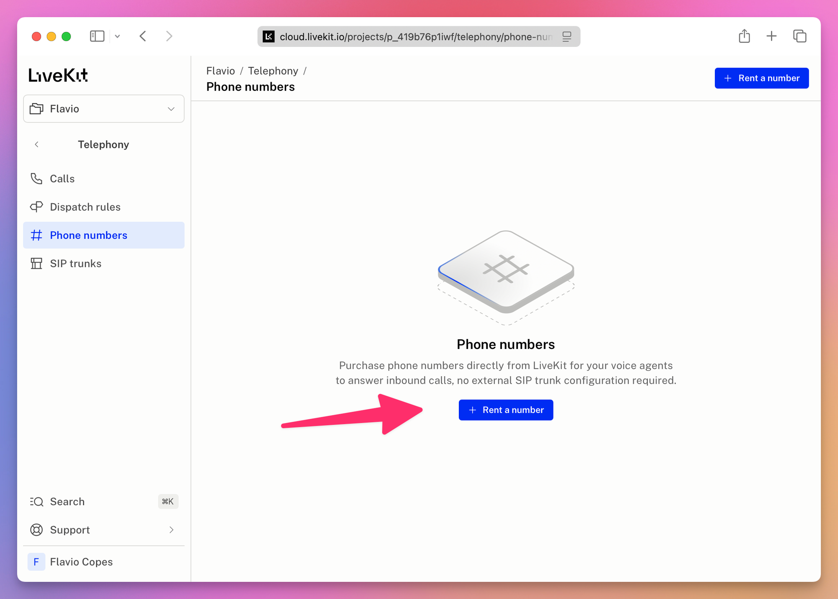
Task: Click the Flavio breadcrumb link
Action: pos(220,71)
